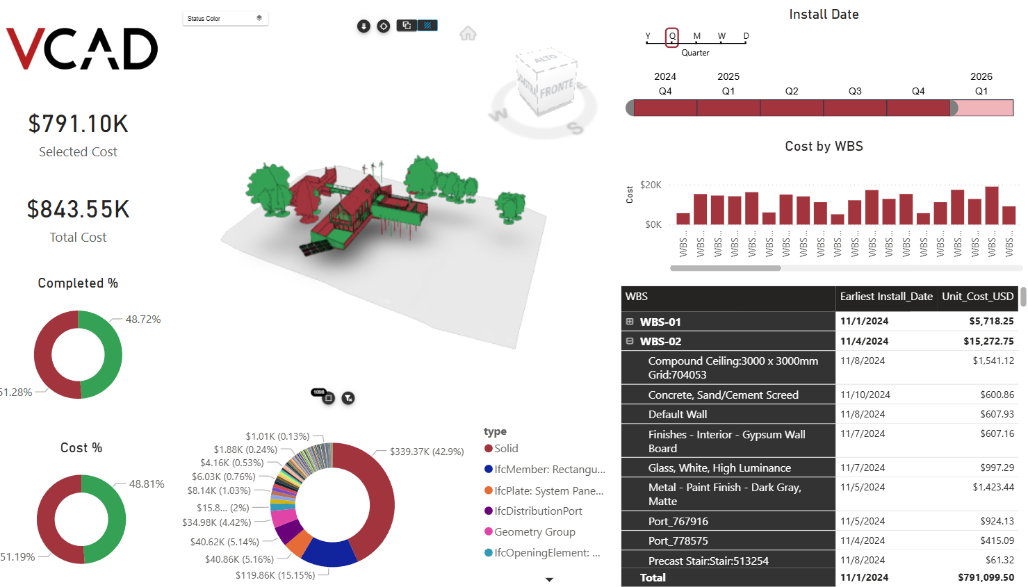Select the D day granularity option
This screenshot has width=1028, height=587.
click(x=746, y=37)
